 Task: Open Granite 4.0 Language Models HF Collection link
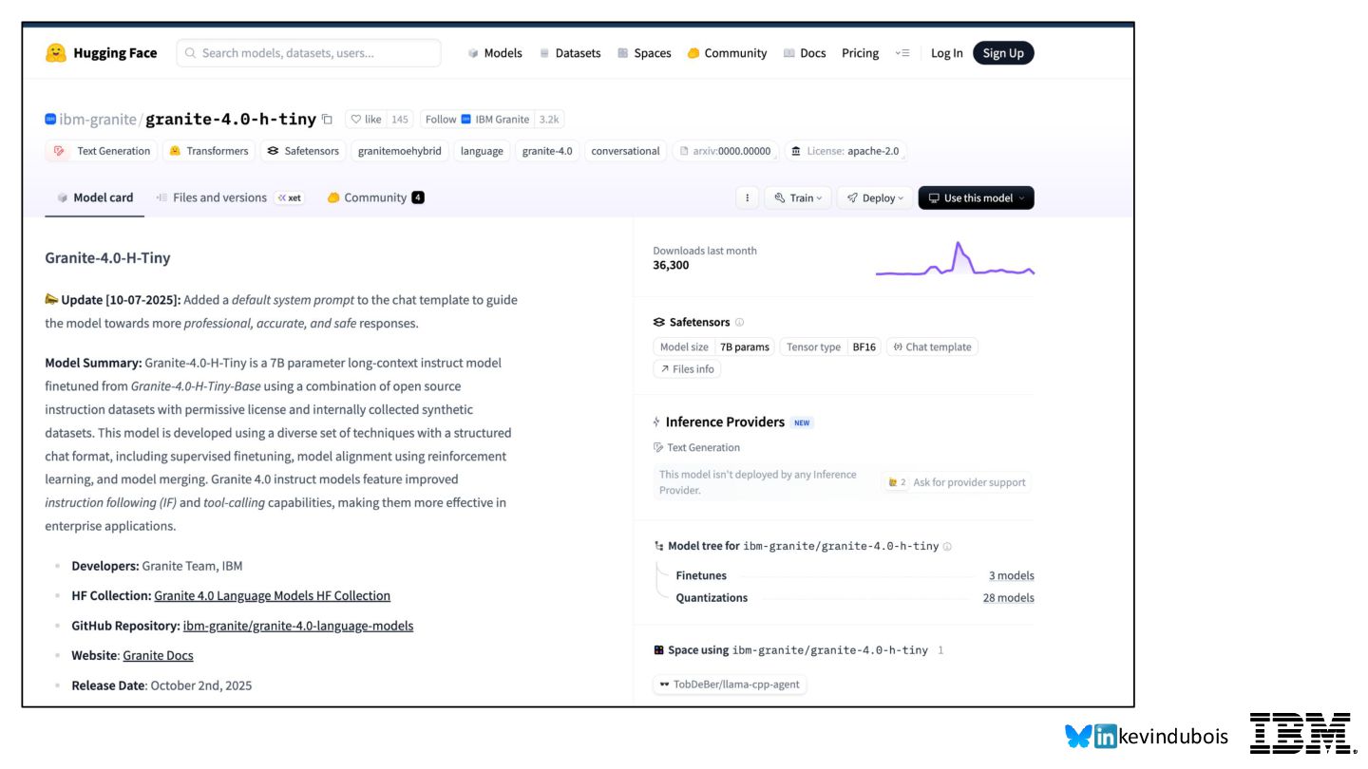[272, 595]
